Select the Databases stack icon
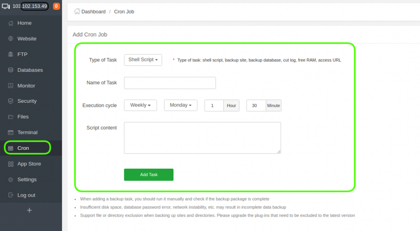 tap(11, 70)
